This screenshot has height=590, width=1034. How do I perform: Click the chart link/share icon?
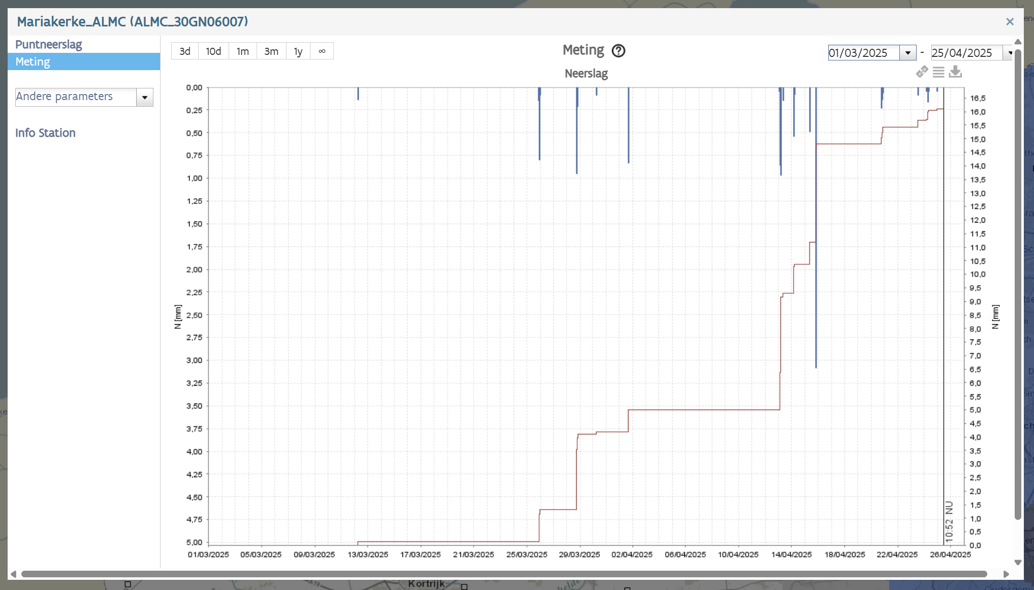point(922,72)
